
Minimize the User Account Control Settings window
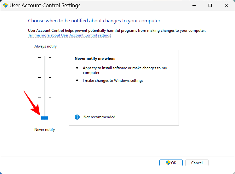pyautogui.click(x=194, y=5)
